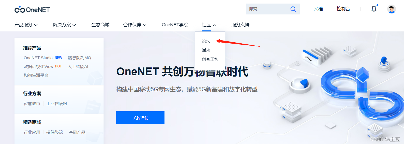Open 基础产品 in 精选商城

pos(77,132)
